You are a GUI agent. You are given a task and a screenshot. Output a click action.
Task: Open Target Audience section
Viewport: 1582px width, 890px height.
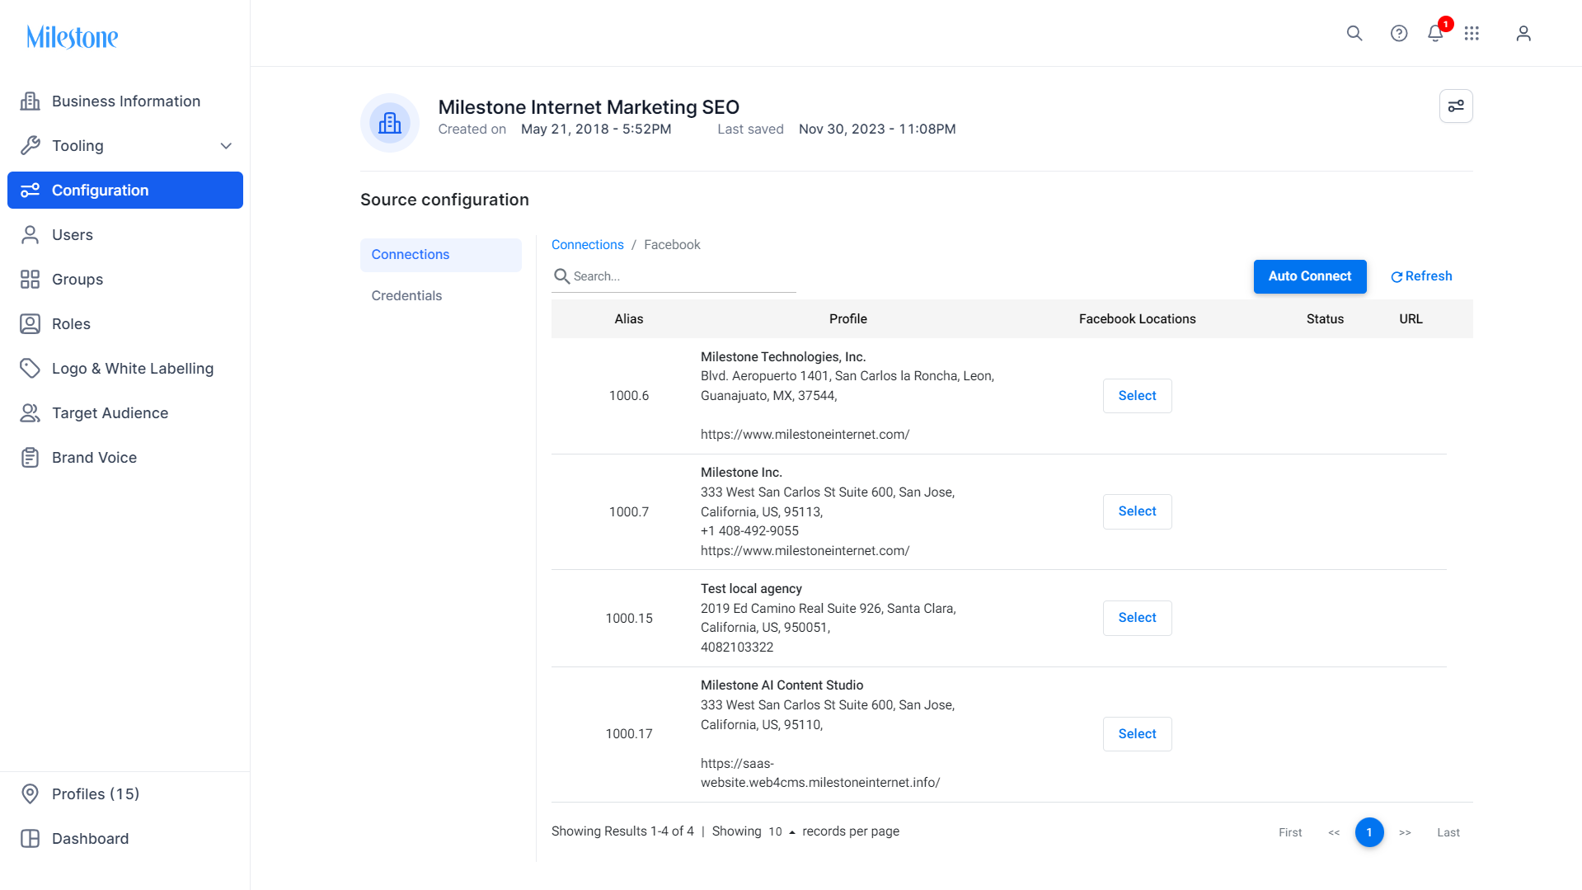tap(125, 413)
